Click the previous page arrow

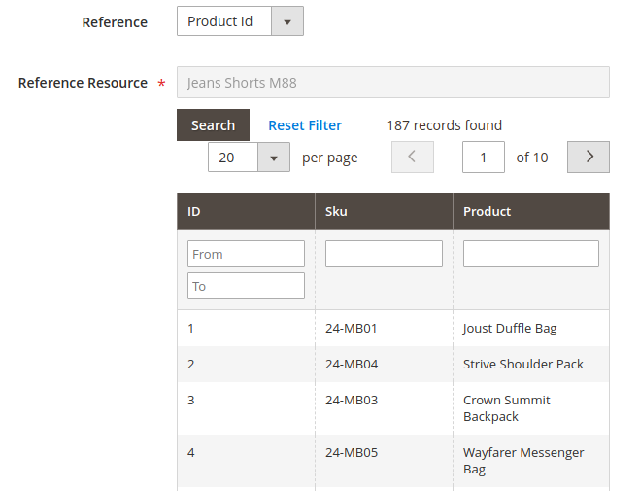coord(412,157)
